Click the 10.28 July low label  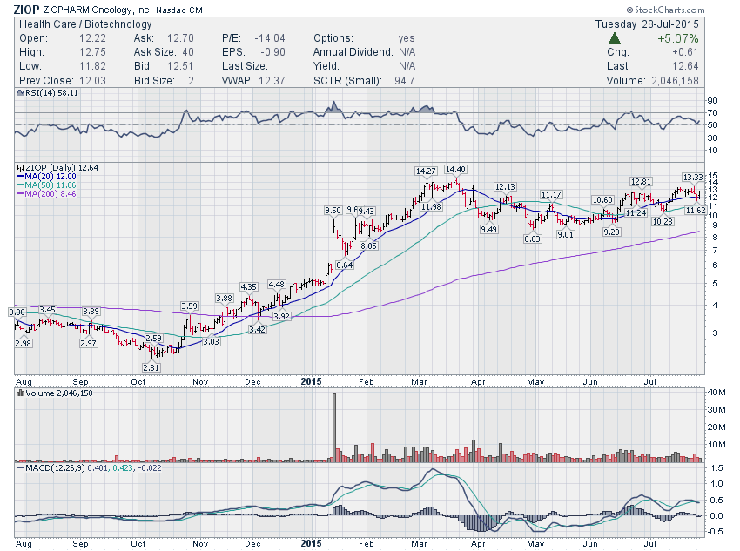663,221
